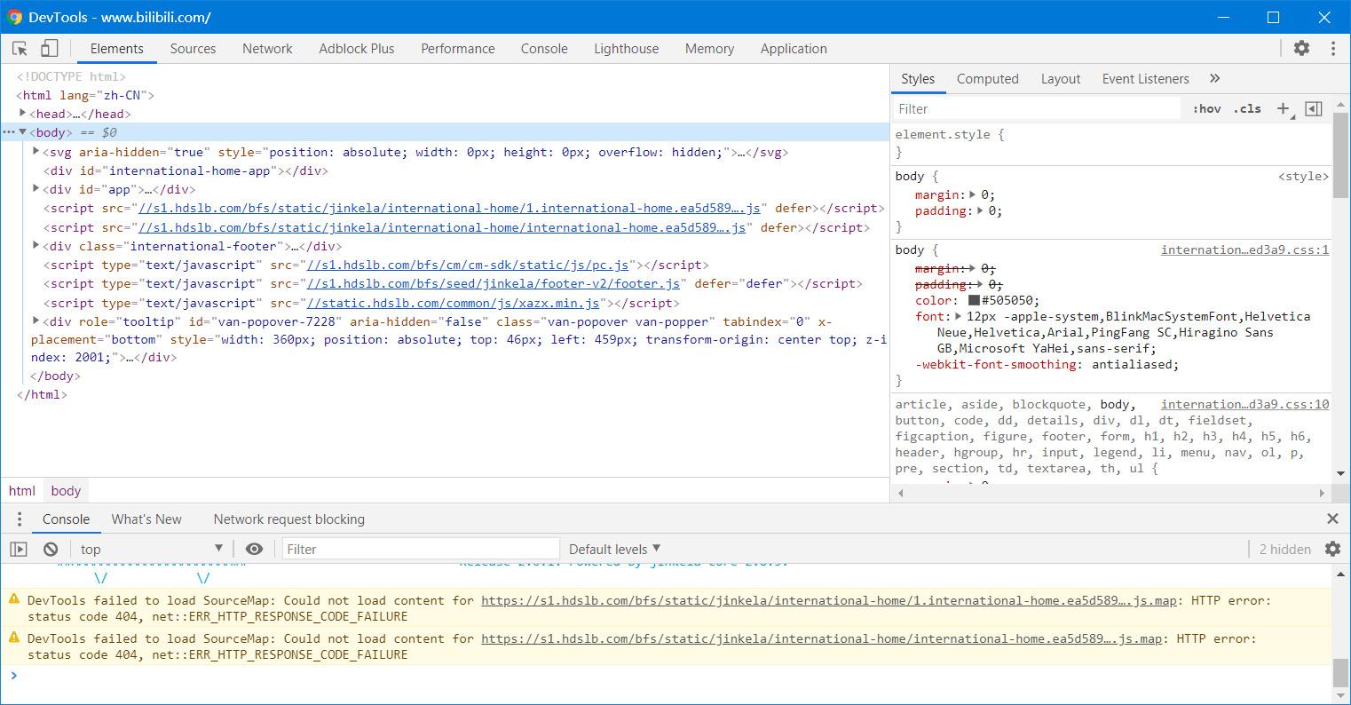Click the ellipsis next to body node
Screen dimensions: 1351x705
pos(8,132)
